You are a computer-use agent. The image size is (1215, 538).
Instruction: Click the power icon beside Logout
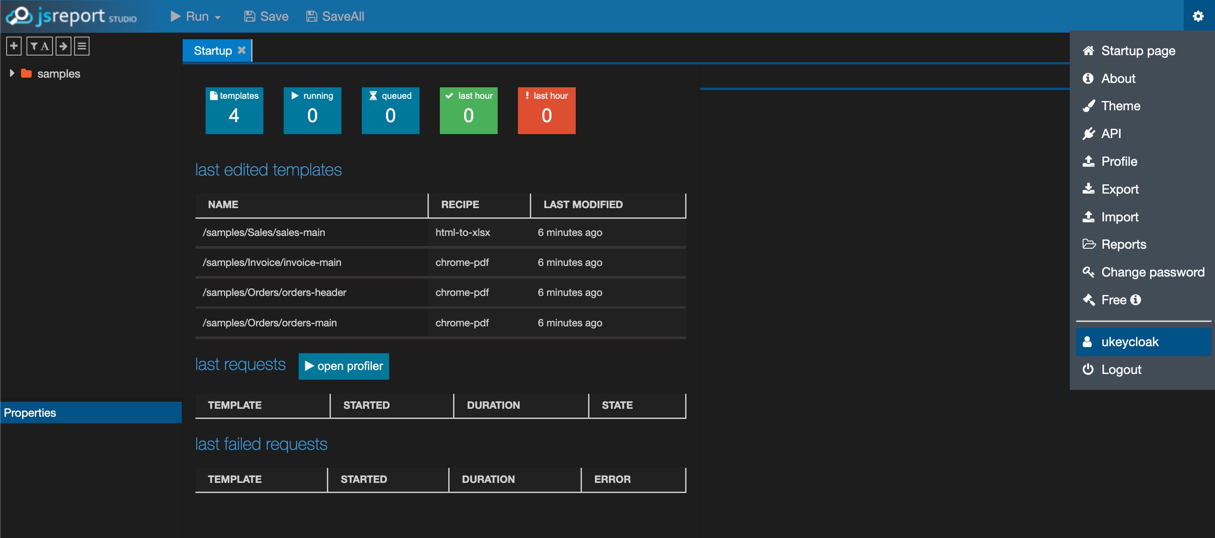coord(1087,370)
